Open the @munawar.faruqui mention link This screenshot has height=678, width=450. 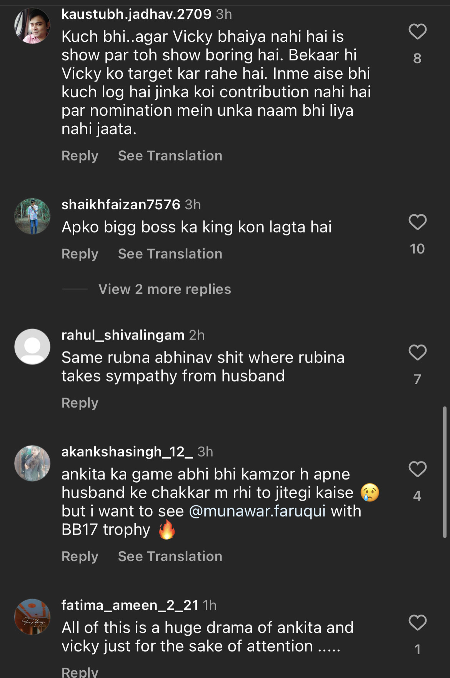click(257, 511)
